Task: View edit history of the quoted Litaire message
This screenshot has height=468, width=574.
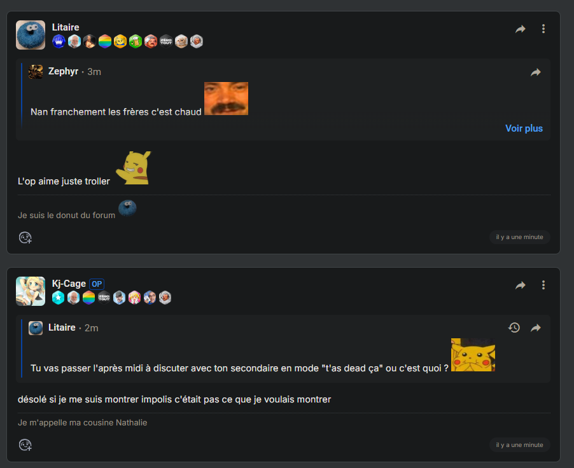Action: [x=514, y=327]
